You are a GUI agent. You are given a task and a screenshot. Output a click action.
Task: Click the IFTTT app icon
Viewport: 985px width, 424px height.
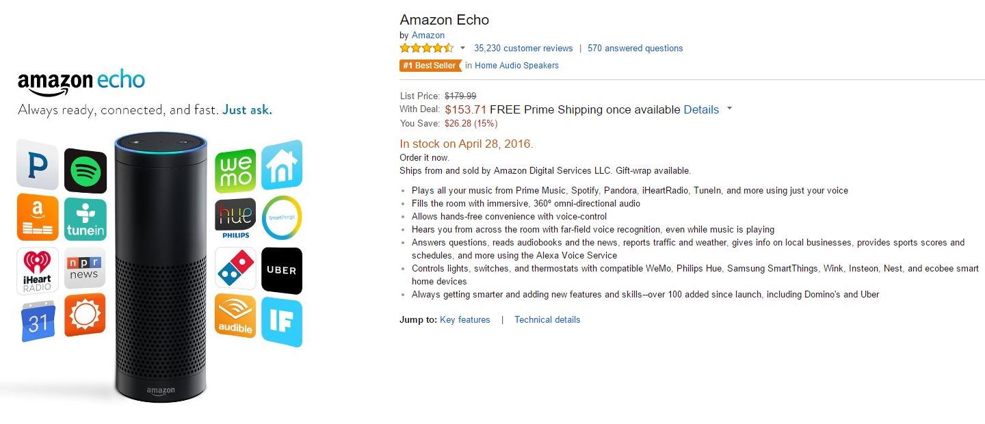click(281, 321)
